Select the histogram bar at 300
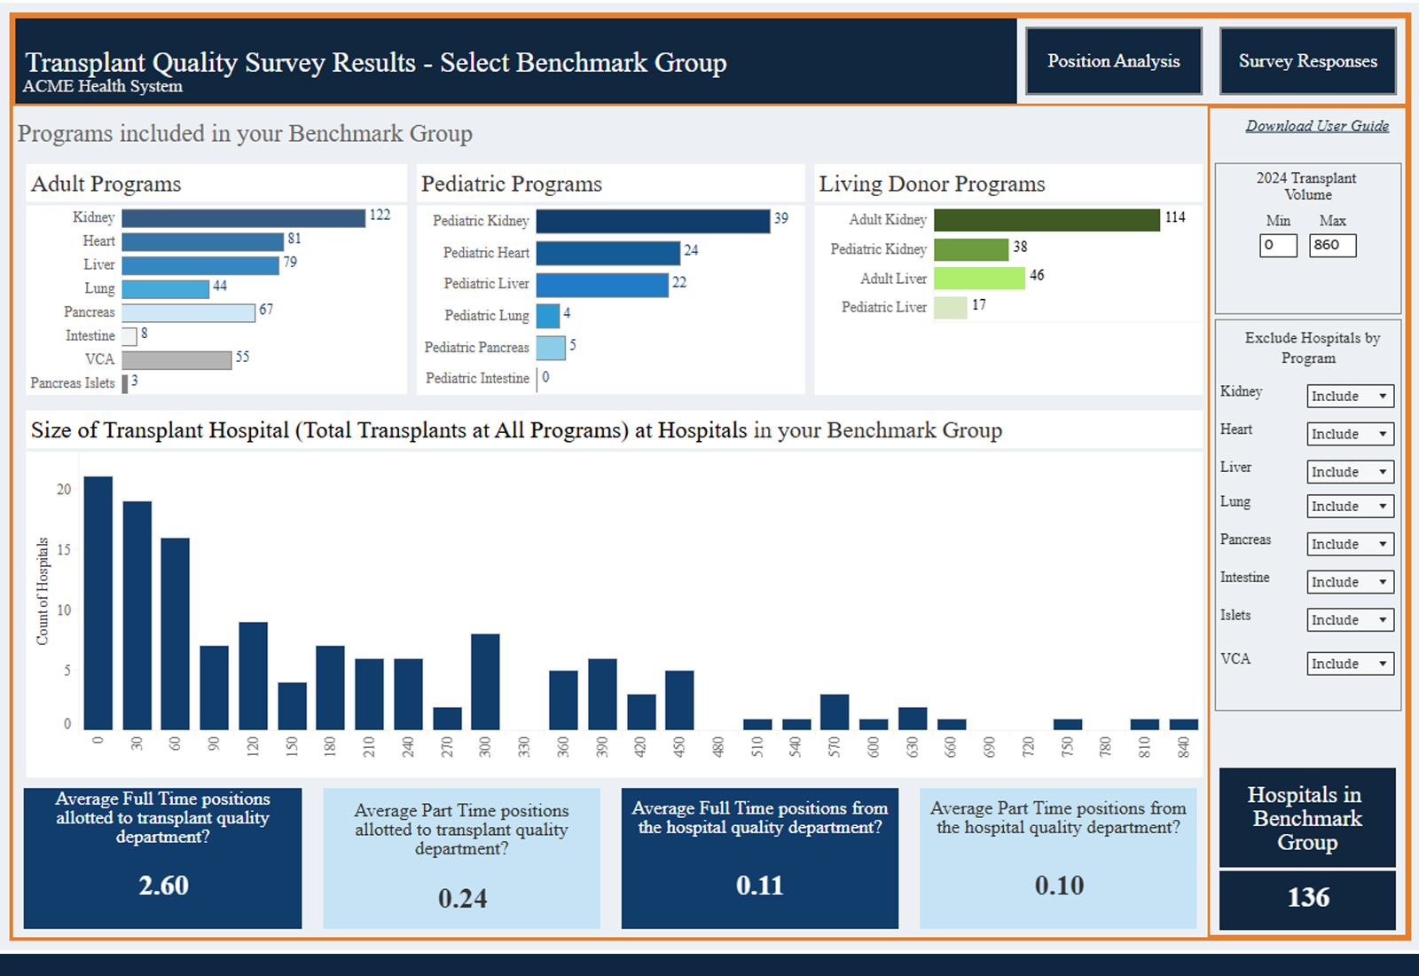This screenshot has width=1419, height=976. pos(485,682)
